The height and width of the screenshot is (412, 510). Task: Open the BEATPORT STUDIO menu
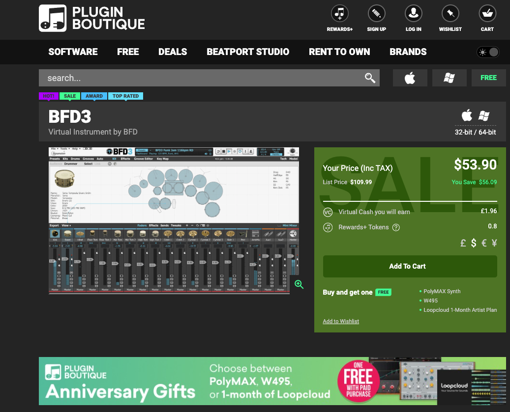tap(248, 52)
